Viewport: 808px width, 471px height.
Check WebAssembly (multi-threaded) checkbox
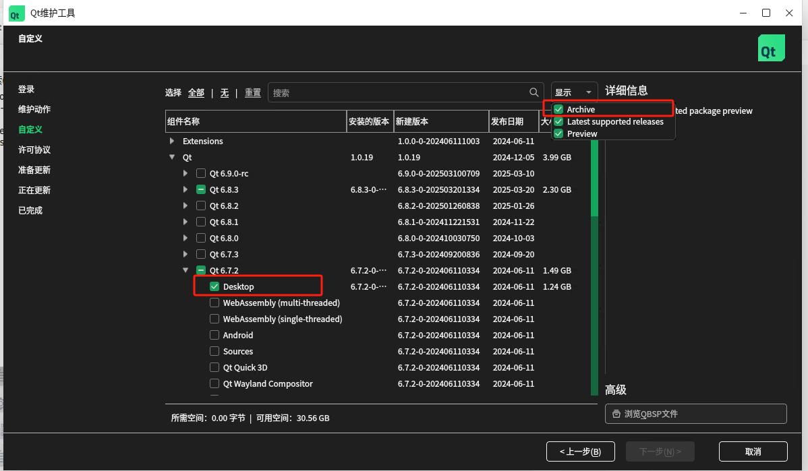(x=214, y=303)
